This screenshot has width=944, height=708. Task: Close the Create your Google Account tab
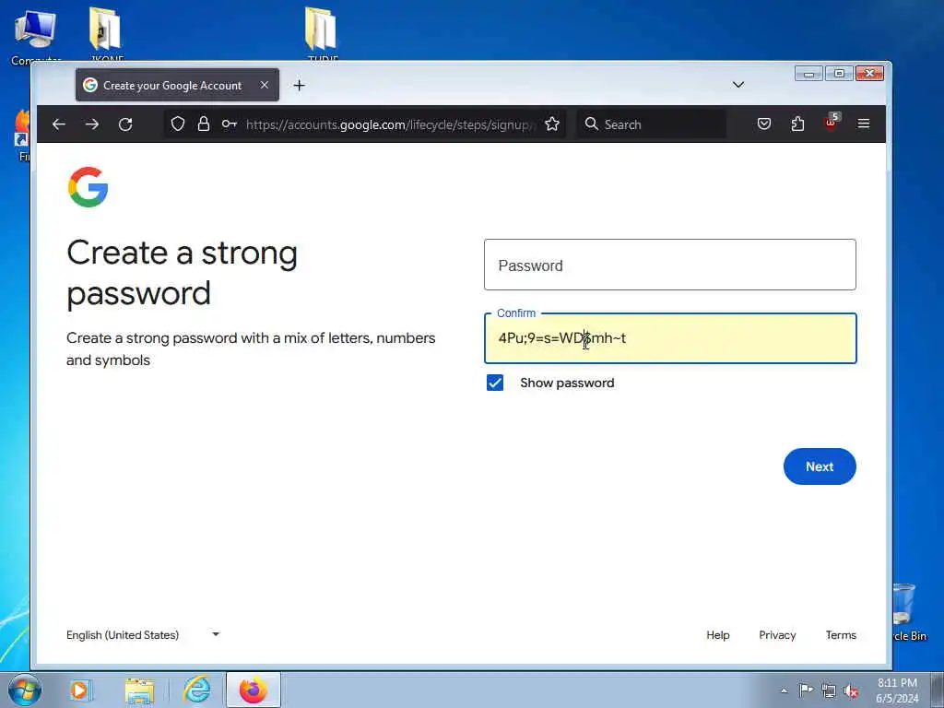[x=265, y=86]
